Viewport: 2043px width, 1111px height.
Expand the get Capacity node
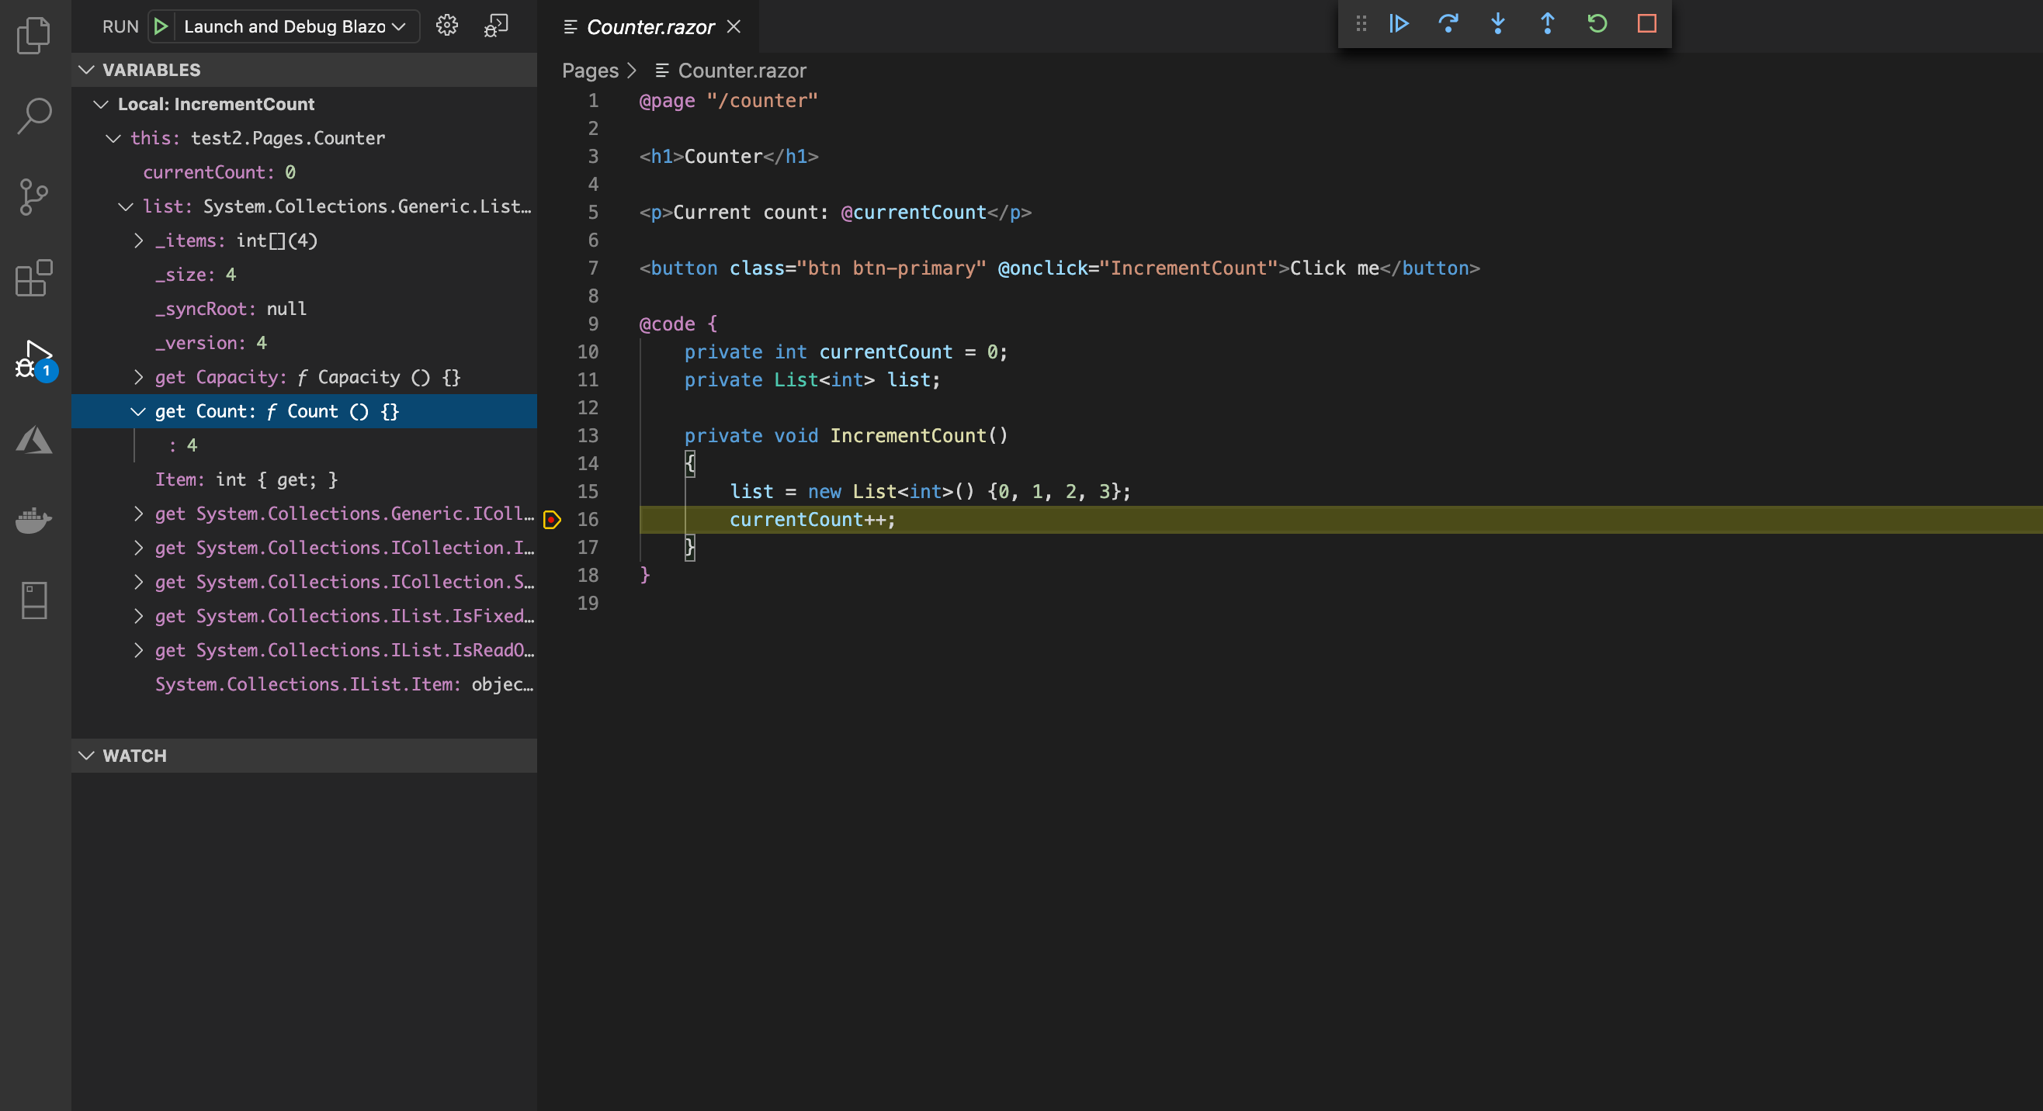139,377
